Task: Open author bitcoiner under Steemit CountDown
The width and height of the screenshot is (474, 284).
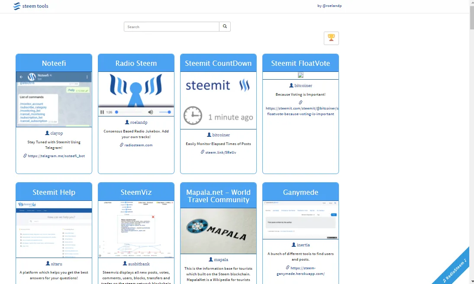Action: (221, 135)
